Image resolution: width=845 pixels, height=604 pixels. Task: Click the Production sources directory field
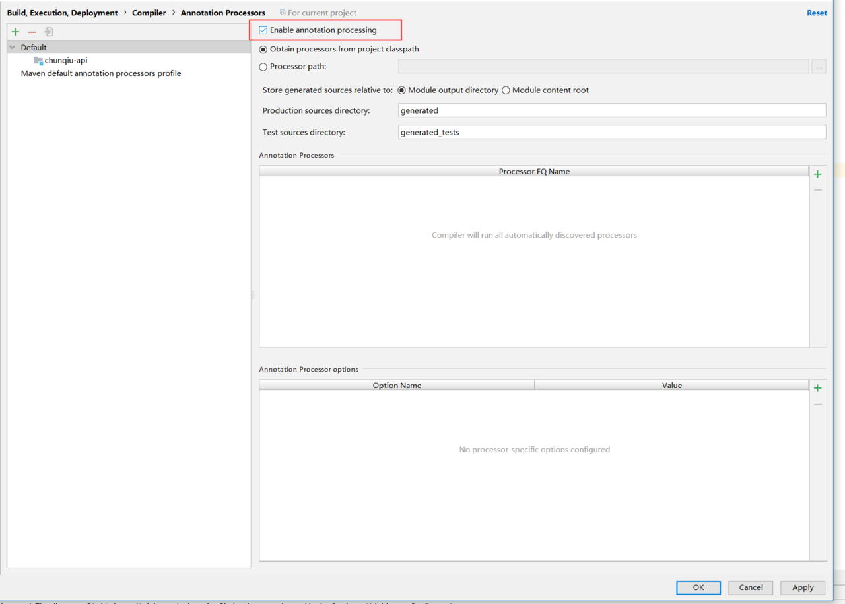coord(612,110)
